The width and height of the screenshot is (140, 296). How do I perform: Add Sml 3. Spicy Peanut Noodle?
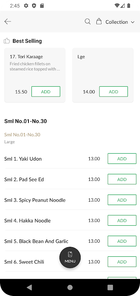pos(122,200)
